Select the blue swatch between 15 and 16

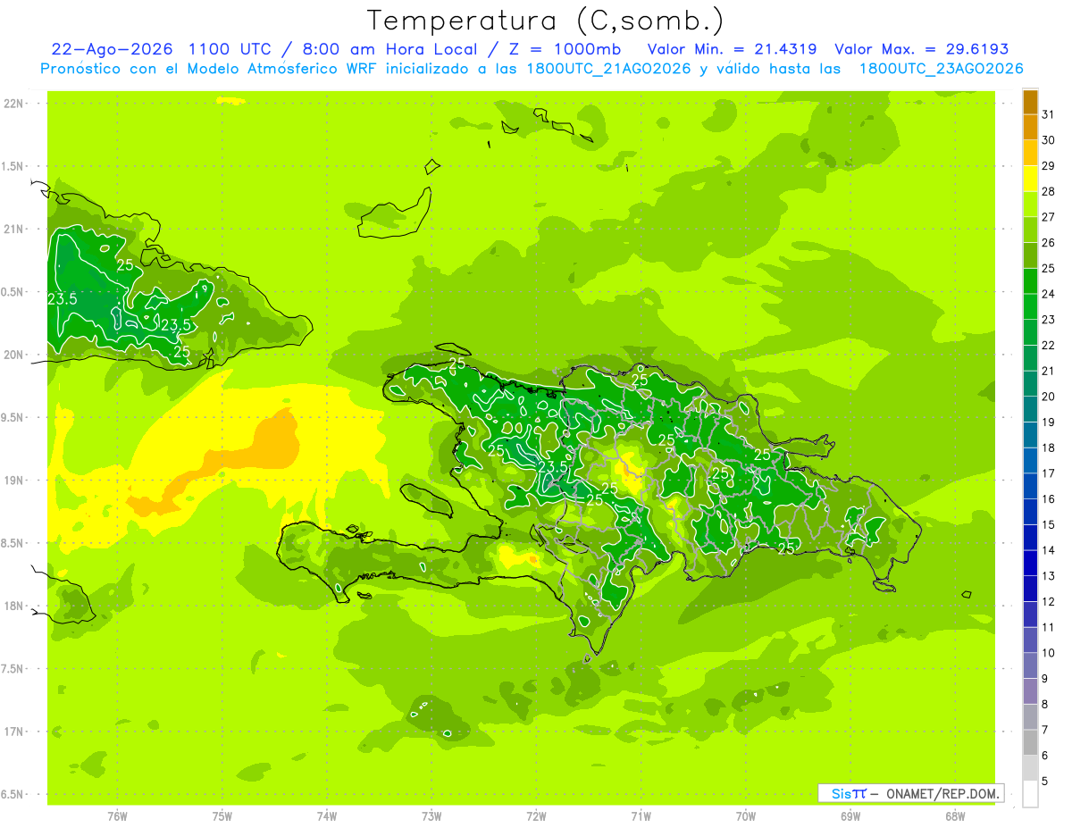(x=1030, y=512)
